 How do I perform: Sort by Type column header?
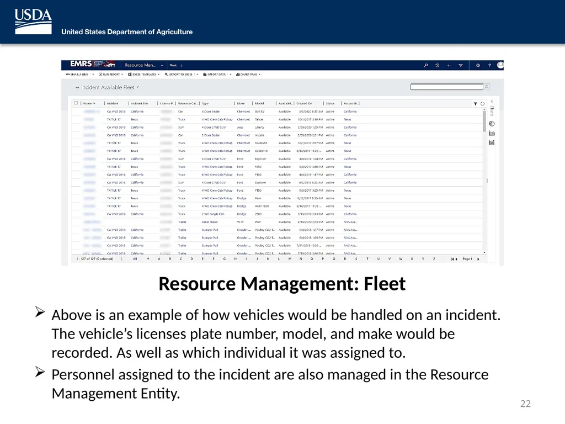coord(205,103)
